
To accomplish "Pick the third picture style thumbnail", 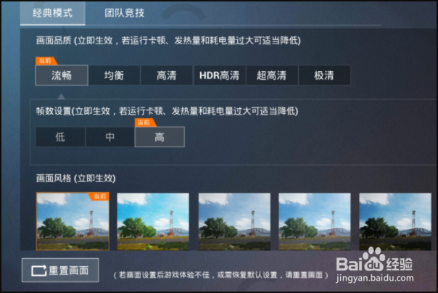I will tap(234, 221).
